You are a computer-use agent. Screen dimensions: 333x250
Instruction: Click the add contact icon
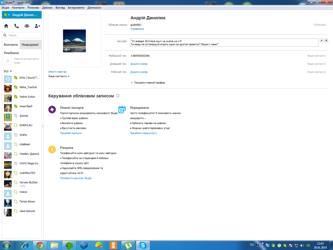[37, 26]
